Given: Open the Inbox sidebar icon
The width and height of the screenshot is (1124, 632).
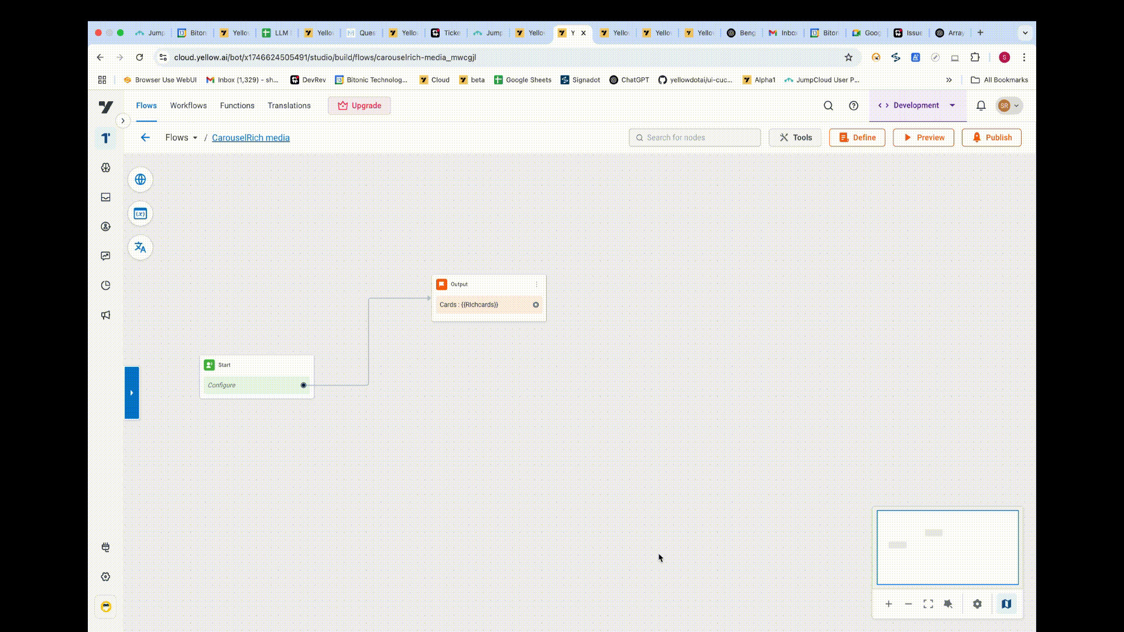Looking at the screenshot, I should tap(106, 197).
